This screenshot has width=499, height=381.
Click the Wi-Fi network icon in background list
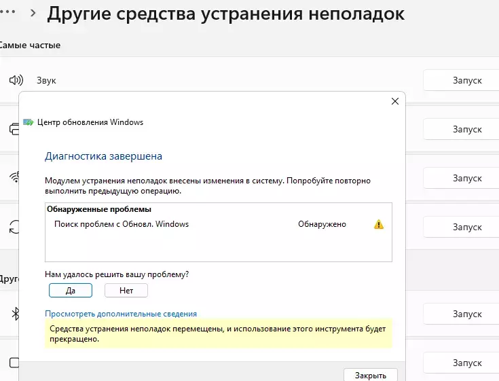[x=14, y=177]
